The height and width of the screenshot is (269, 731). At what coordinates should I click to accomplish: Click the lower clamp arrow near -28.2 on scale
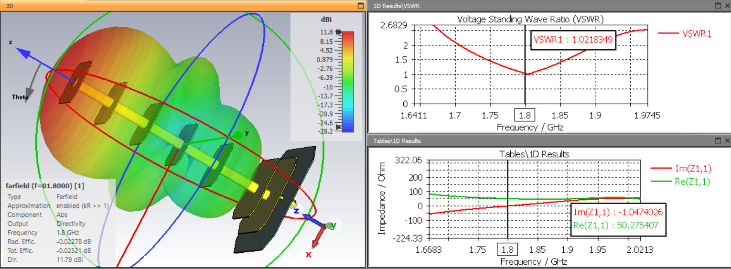pyautogui.click(x=339, y=127)
